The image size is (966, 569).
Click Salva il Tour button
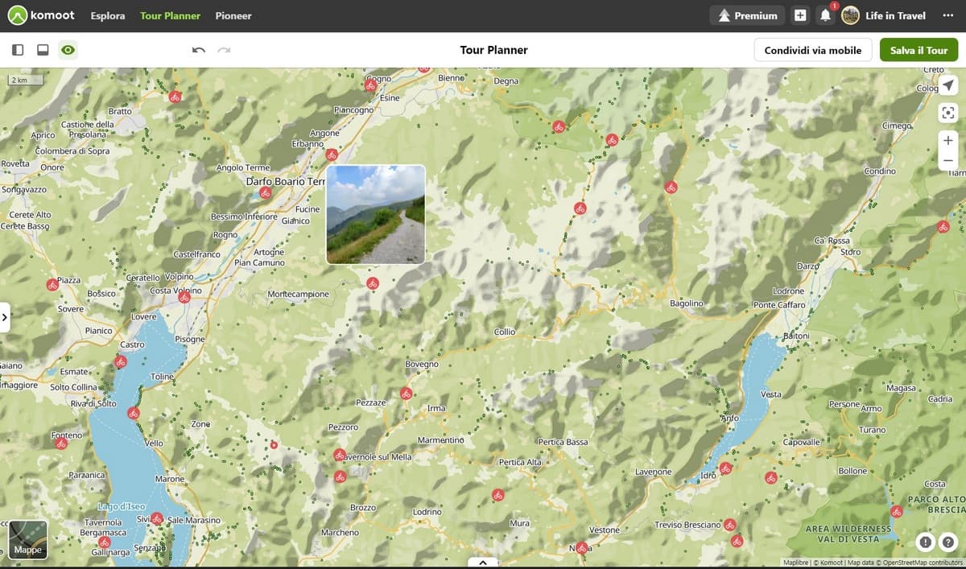pyautogui.click(x=919, y=50)
